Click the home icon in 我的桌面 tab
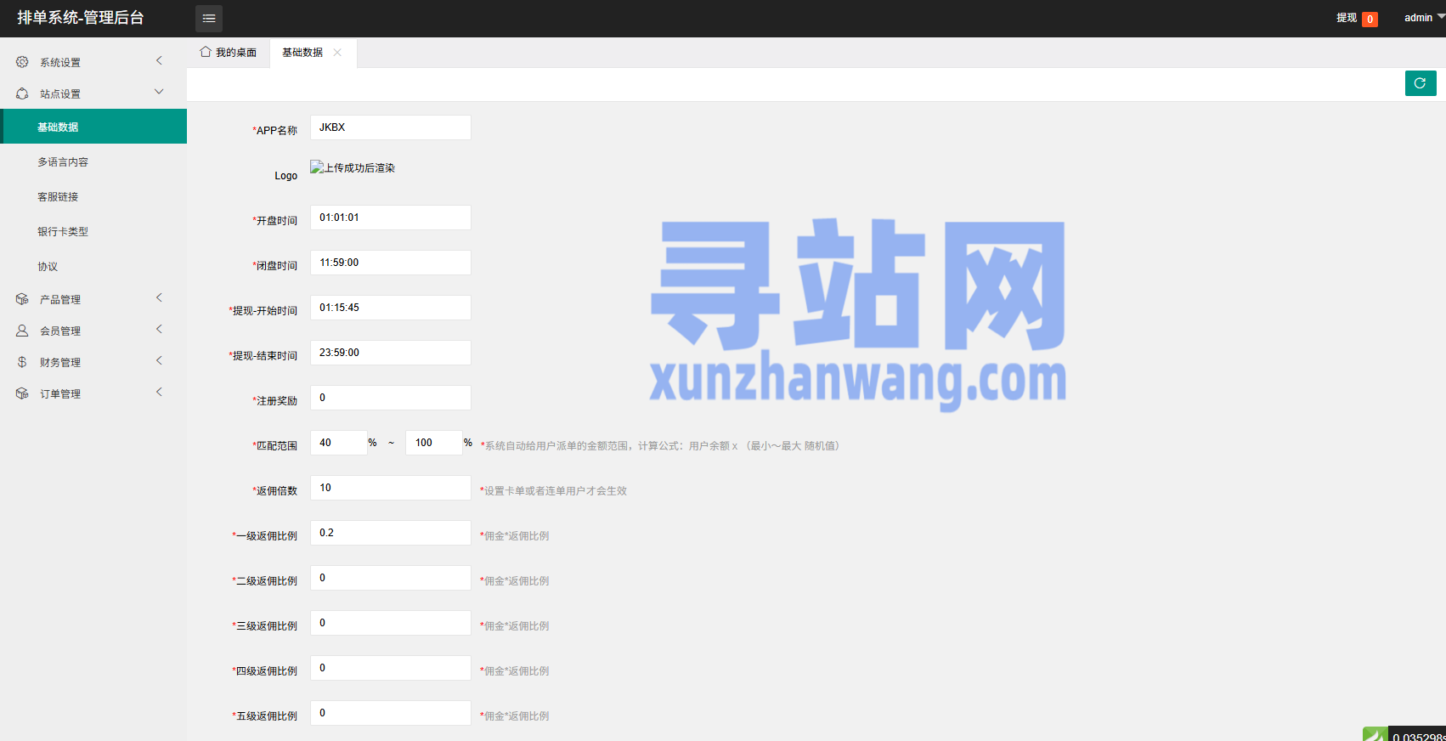This screenshot has height=741, width=1446. click(x=206, y=52)
